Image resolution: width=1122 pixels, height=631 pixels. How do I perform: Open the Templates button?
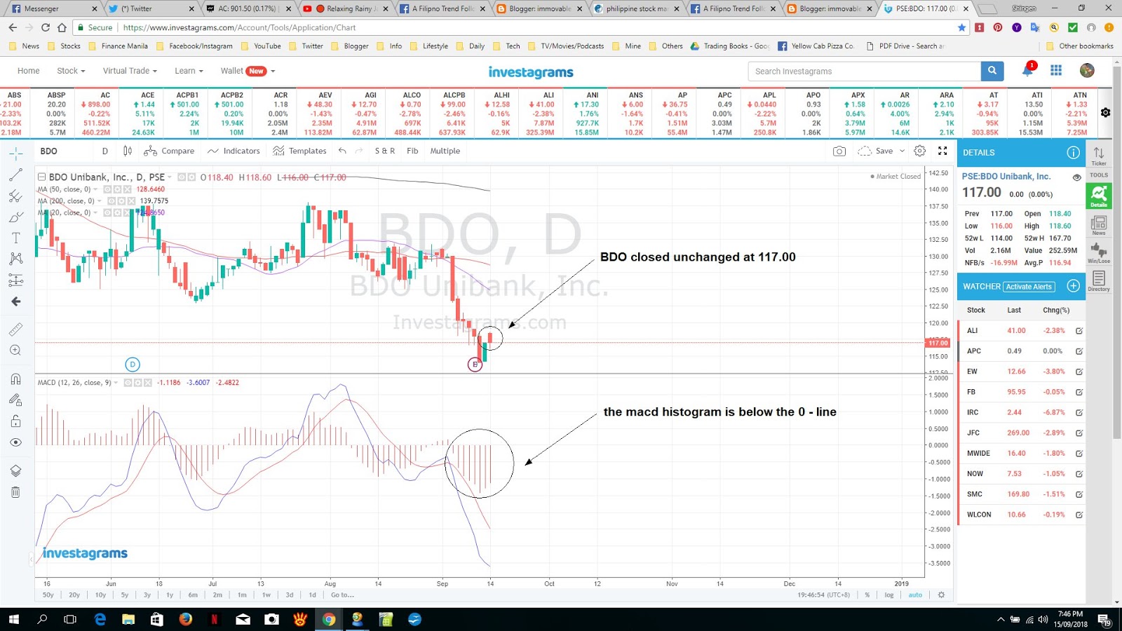tap(299, 151)
